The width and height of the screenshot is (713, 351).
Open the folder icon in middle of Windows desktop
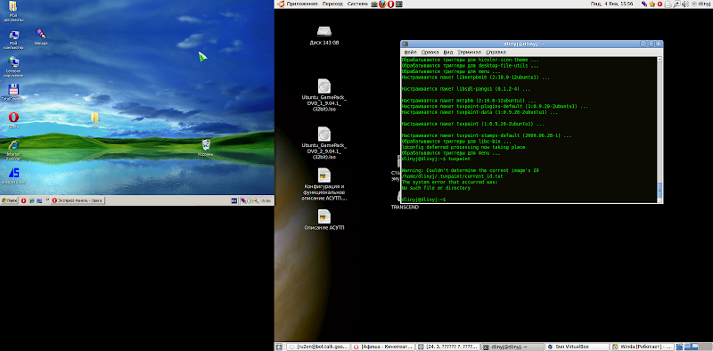[94, 119]
